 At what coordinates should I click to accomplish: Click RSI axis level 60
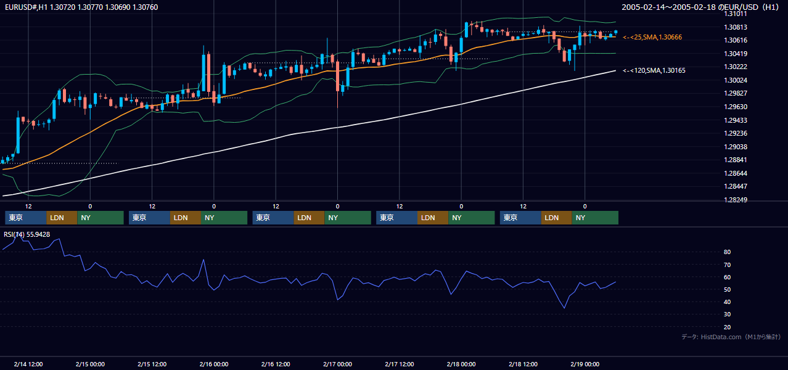(728, 277)
